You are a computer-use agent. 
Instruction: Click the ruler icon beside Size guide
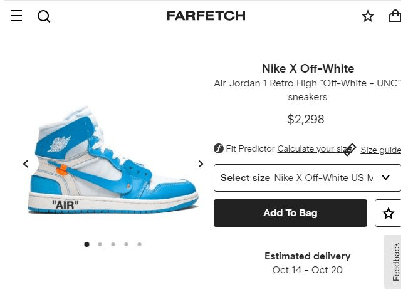pos(350,150)
